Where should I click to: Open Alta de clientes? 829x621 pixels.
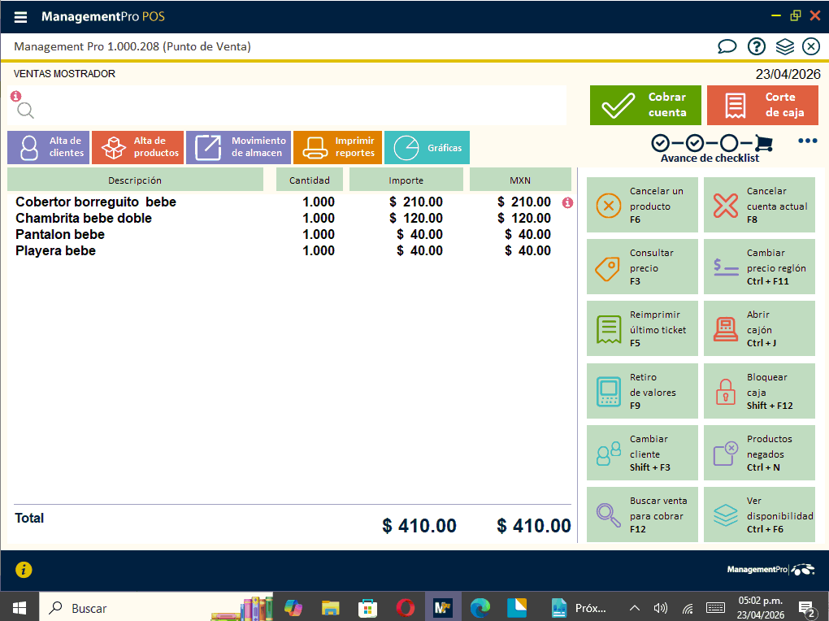pyautogui.click(x=48, y=147)
